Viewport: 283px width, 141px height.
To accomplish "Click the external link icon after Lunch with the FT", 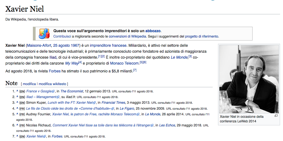I will tap(94, 103).
